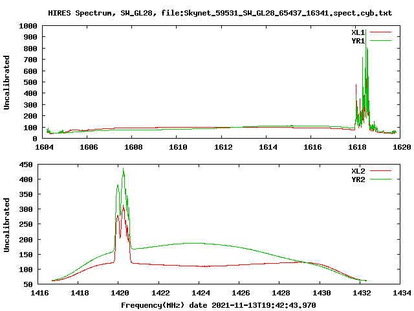Screen dimensions: 414x311
Task: Click the top plot's Uncalibrated axis label
Action: pyautogui.click(x=6, y=82)
